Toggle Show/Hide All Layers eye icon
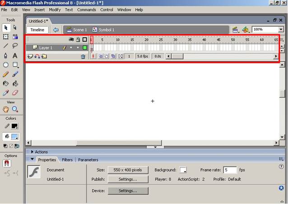Image resolution: width=288 pixels, height=204 pixels. click(71, 40)
